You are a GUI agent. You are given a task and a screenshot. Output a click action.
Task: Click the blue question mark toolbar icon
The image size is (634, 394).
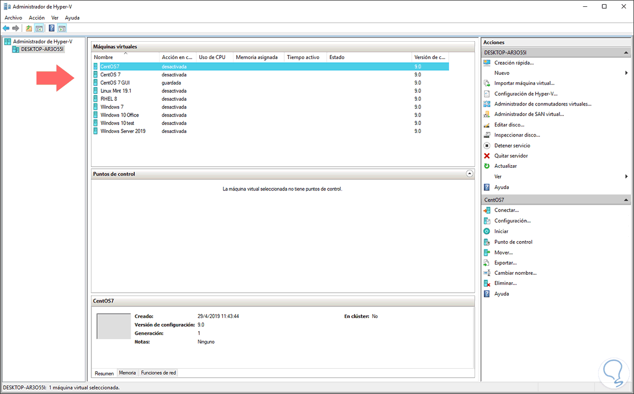pos(52,28)
